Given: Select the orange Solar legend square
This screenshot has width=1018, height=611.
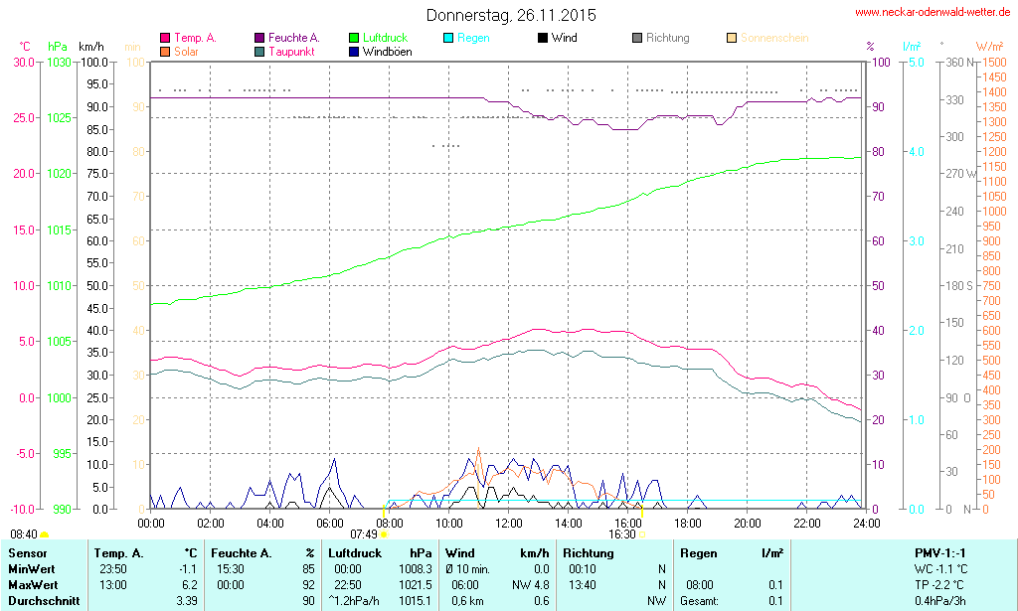Looking at the screenshot, I should click(165, 52).
